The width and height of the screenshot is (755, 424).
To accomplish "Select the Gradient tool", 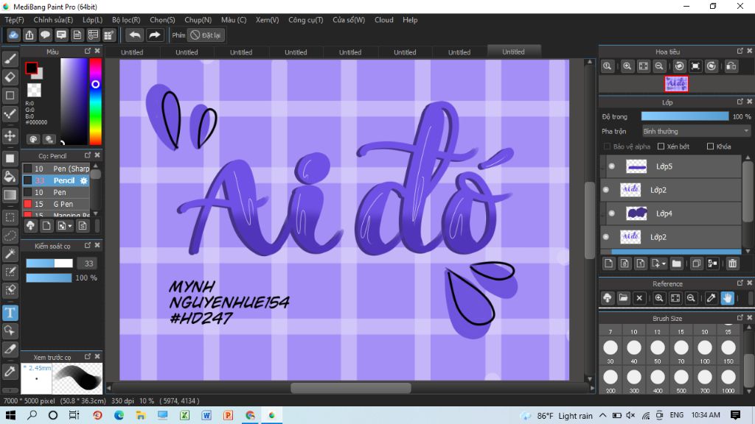I will [10, 195].
